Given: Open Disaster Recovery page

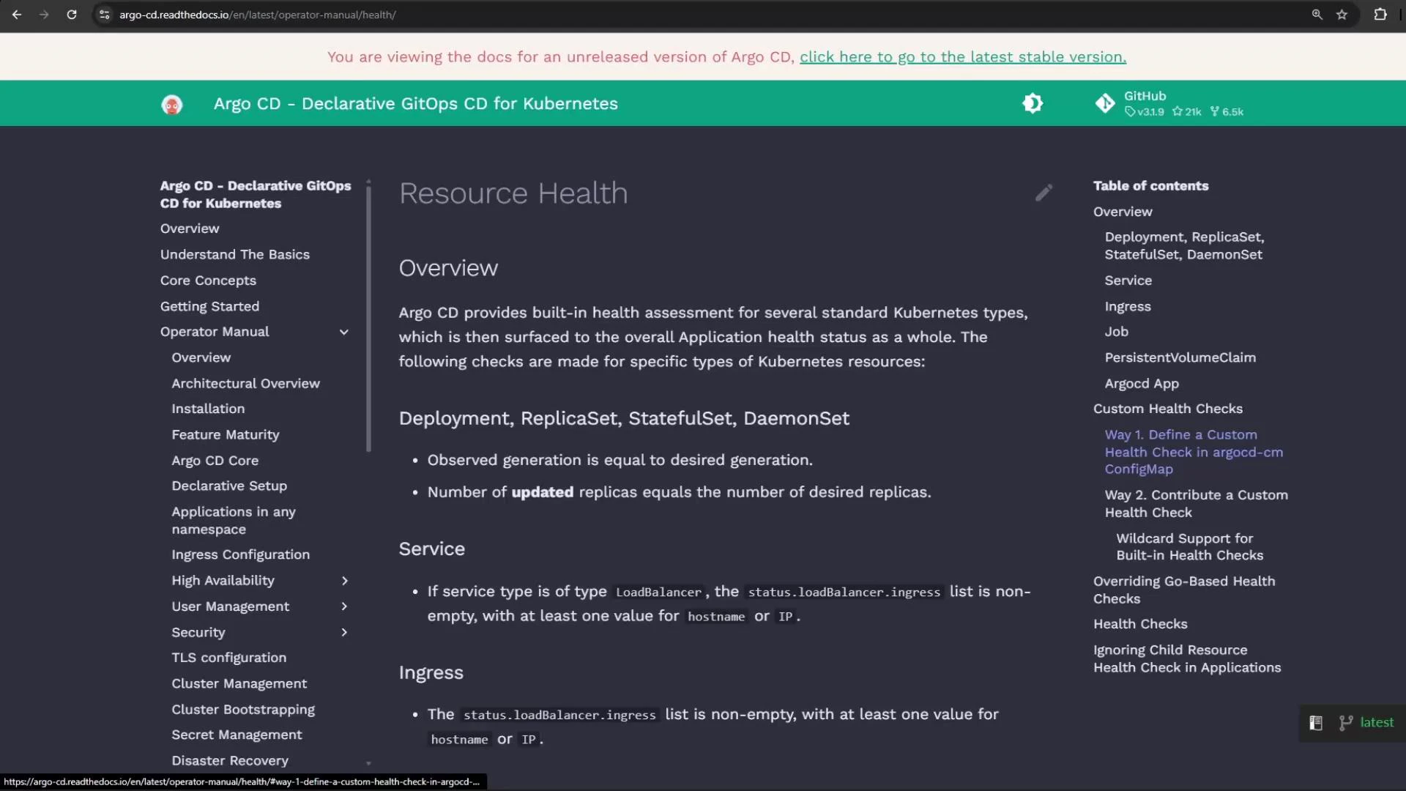Looking at the screenshot, I should pos(230,761).
